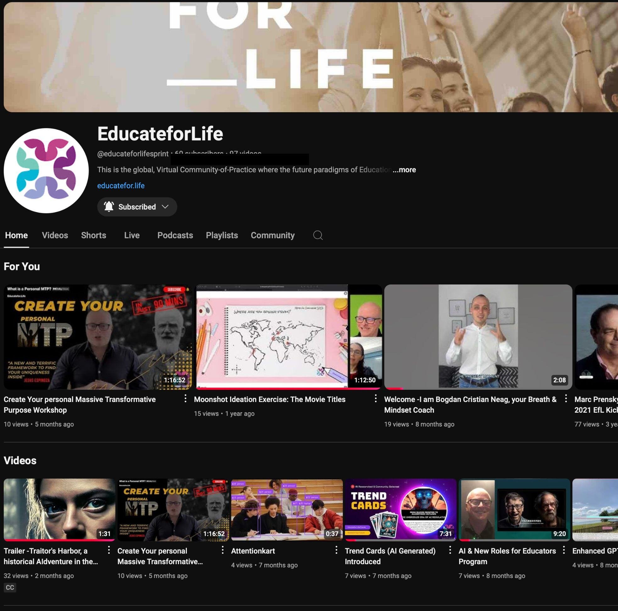Viewport: 618px width, 611px height.
Task: Click '15 views • 1 year ago' text
Action: [x=224, y=414]
